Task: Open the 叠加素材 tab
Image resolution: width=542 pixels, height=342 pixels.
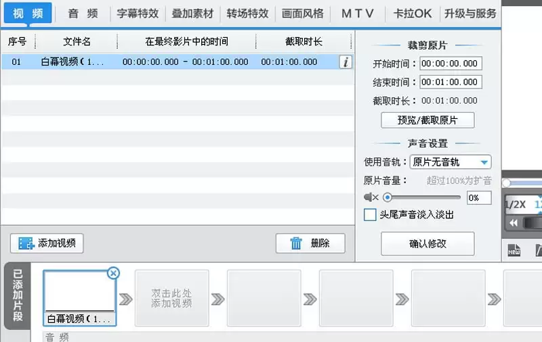Action: pyautogui.click(x=192, y=14)
